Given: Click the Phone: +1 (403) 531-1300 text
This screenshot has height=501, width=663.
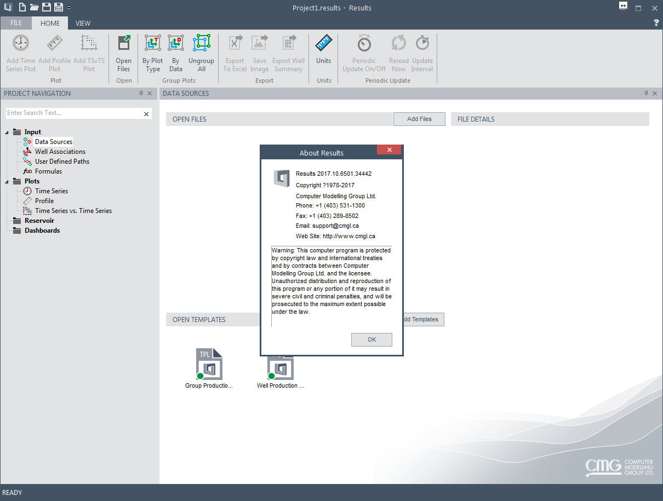Looking at the screenshot, I should coord(330,205).
